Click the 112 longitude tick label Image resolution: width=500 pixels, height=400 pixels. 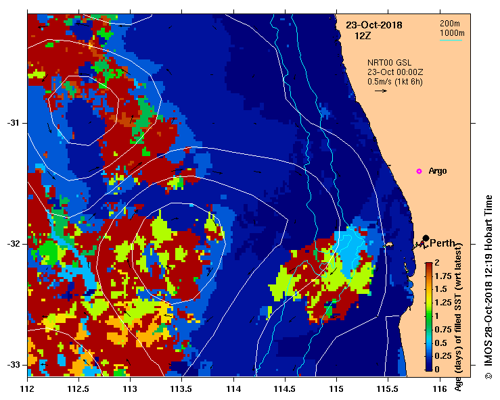pyautogui.click(x=28, y=389)
